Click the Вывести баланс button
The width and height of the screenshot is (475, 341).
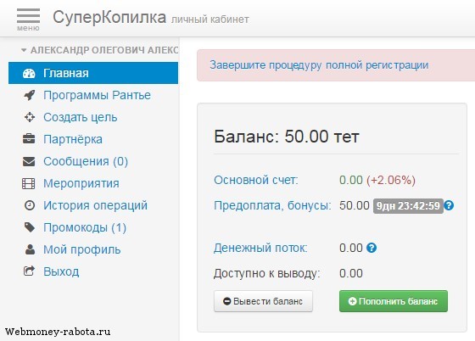coord(263,301)
